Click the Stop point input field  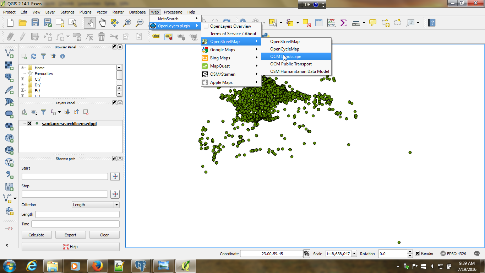click(65, 194)
